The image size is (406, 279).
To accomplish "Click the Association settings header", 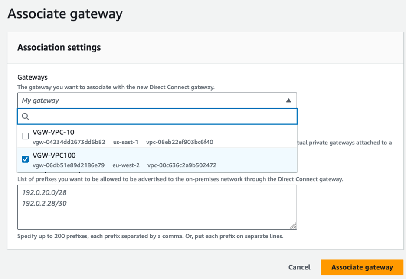I will (x=59, y=48).
